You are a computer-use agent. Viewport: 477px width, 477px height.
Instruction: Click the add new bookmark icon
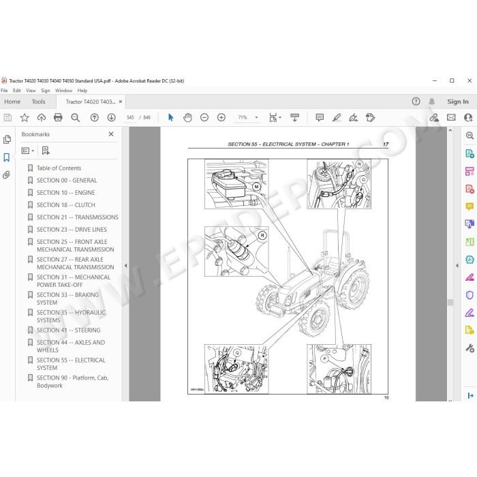tap(46, 151)
